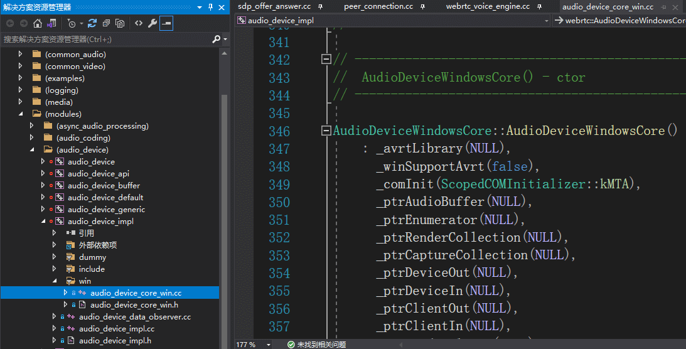This screenshot has height=349, width=686.
Task: Collapse the comment block at line 342
Action: [326, 59]
